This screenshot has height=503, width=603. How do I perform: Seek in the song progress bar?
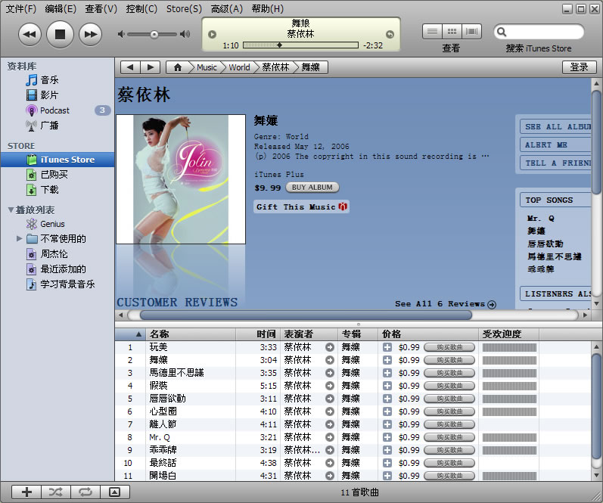300,45
